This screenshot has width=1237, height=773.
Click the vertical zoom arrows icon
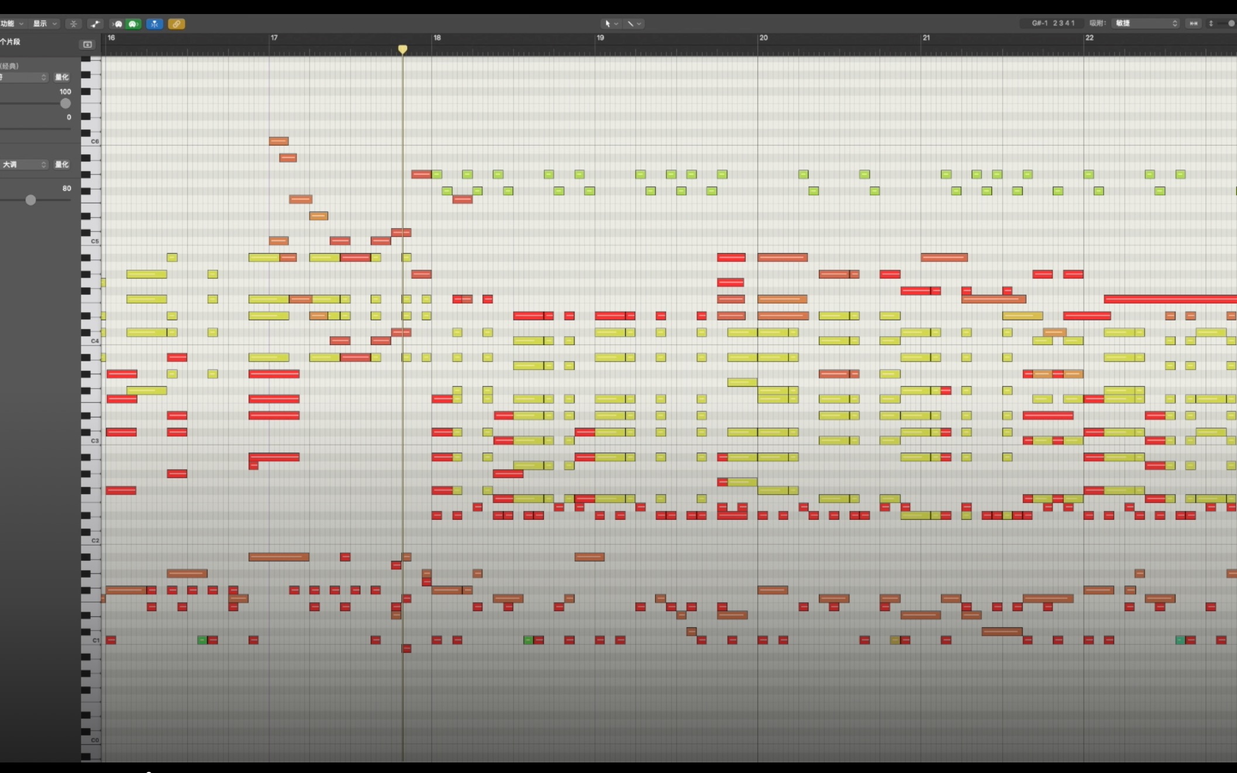pos(1211,23)
